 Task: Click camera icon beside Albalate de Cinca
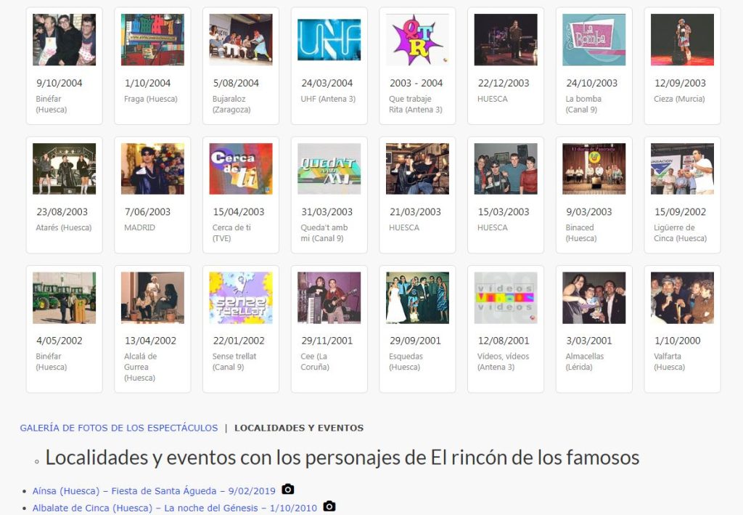[329, 506]
